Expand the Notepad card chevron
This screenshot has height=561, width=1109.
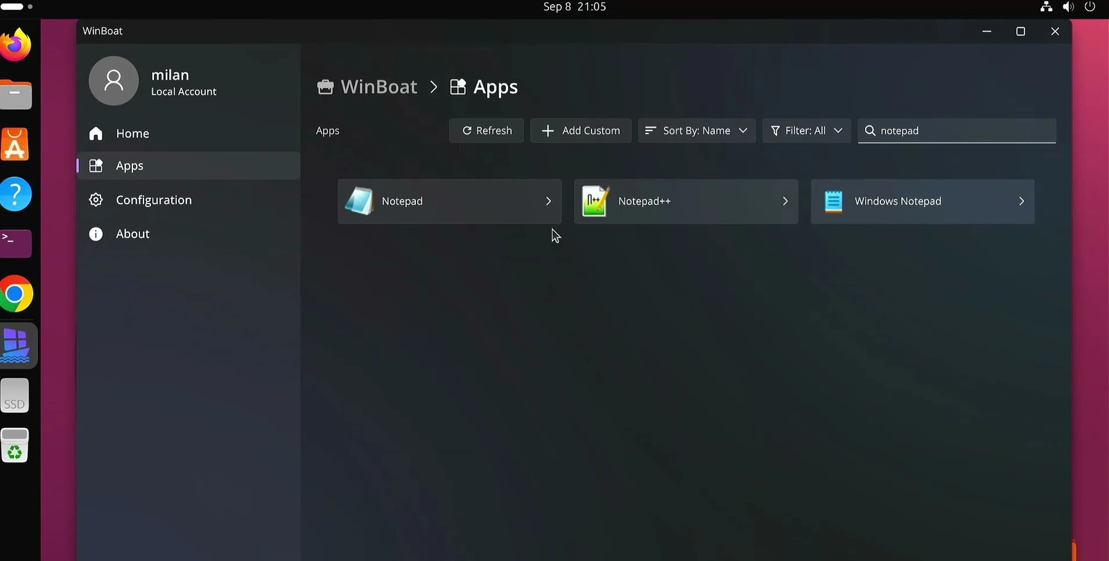548,202
